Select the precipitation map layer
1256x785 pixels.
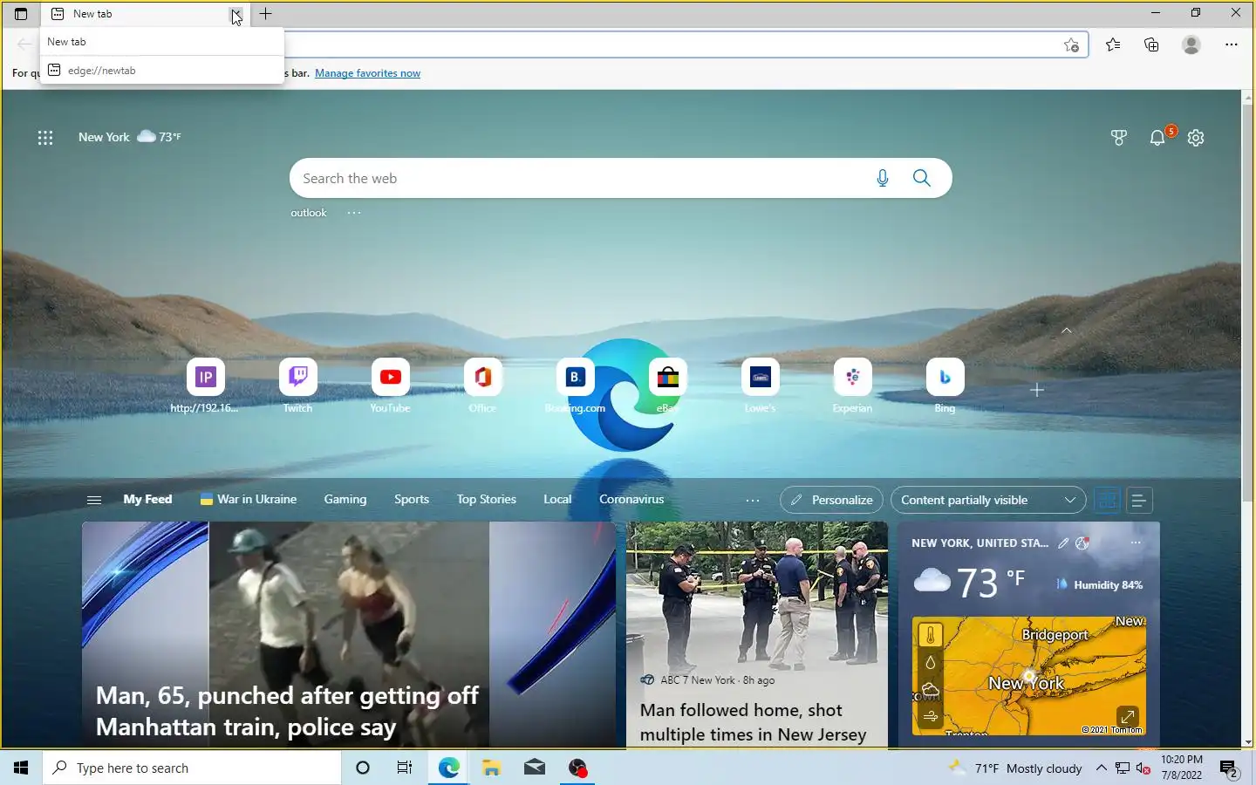[x=931, y=663]
